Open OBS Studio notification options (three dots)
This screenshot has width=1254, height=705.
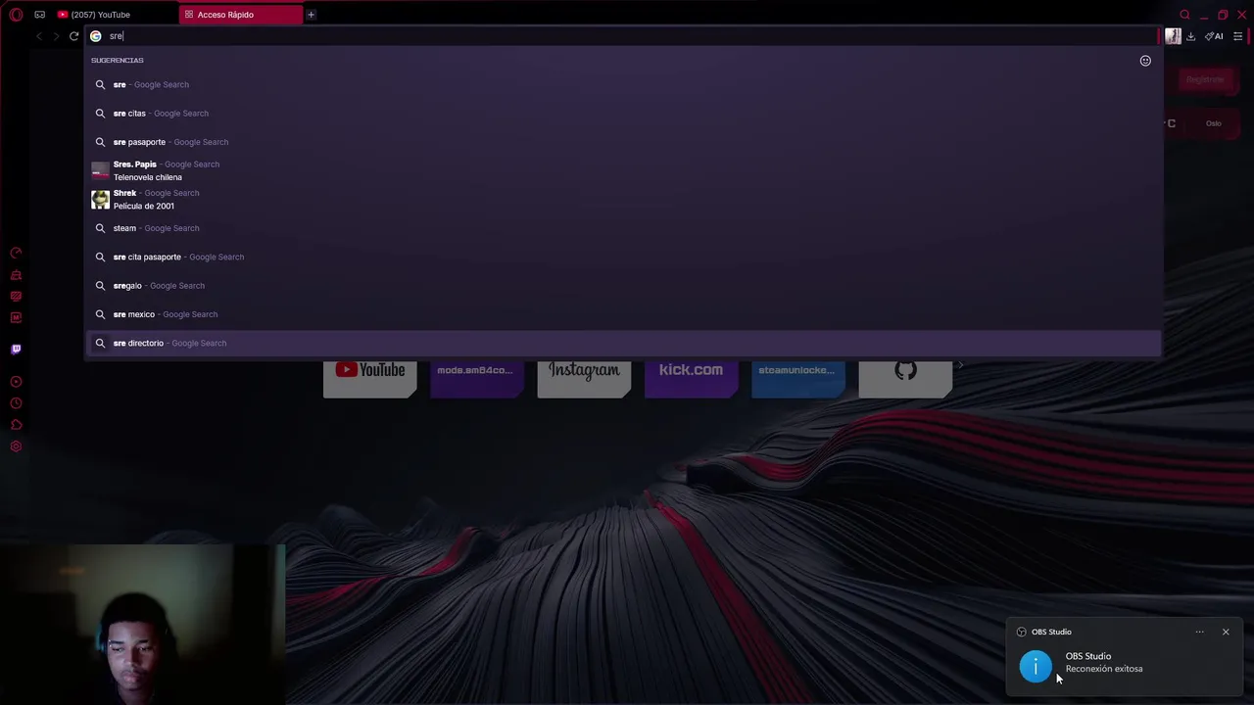click(x=1199, y=632)
